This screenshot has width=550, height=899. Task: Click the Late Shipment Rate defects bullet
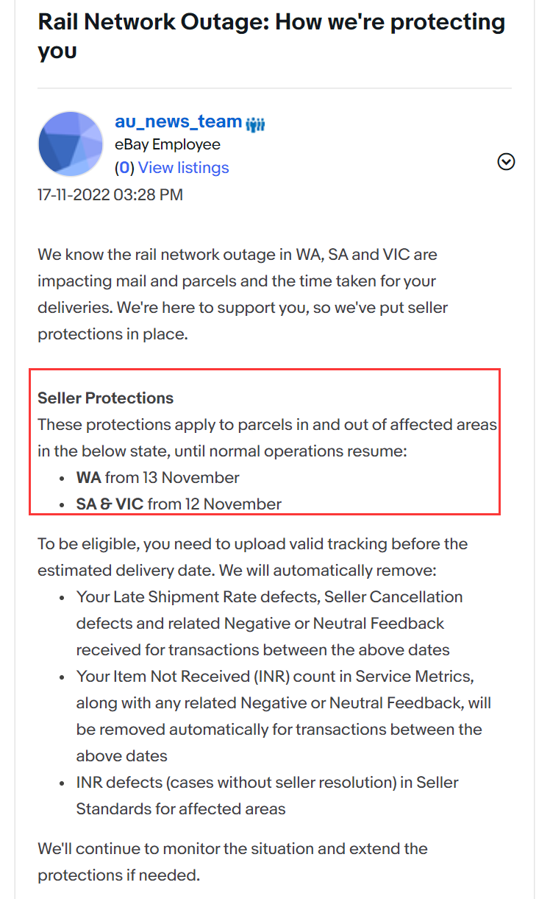tap(270, 623)
